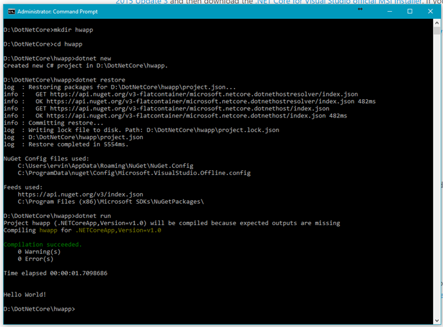Click the 'cd hwapp' command line
Viewport: 443px width, 327px height.
43,44
